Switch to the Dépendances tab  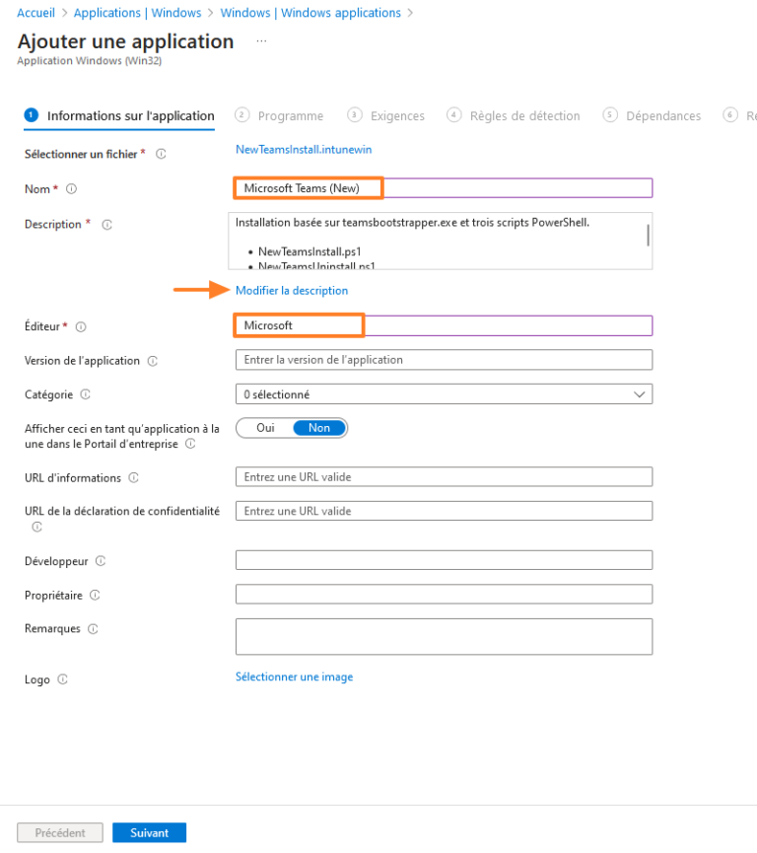coord(661,115)
